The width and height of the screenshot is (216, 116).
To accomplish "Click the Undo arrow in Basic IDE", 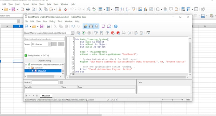I will [x=73, y=26].
